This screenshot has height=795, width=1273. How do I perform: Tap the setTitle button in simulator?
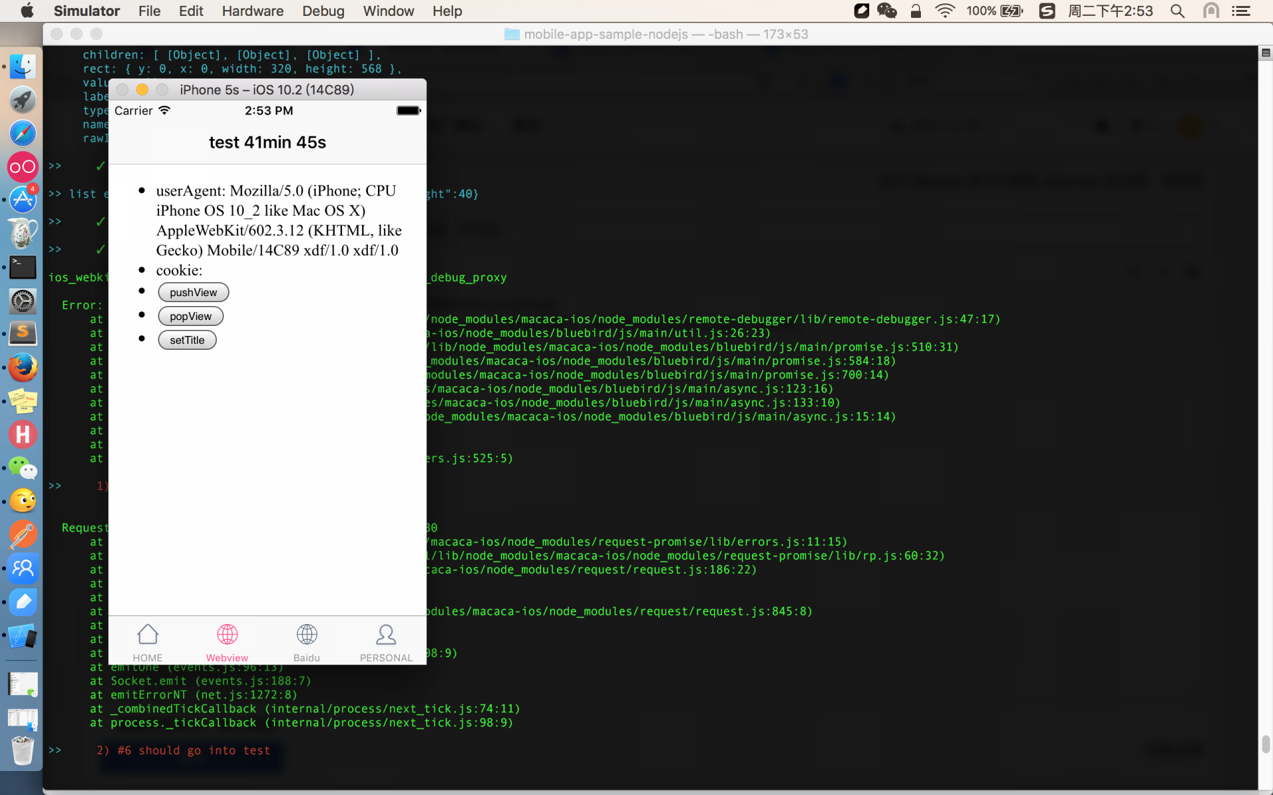[187, 340]
